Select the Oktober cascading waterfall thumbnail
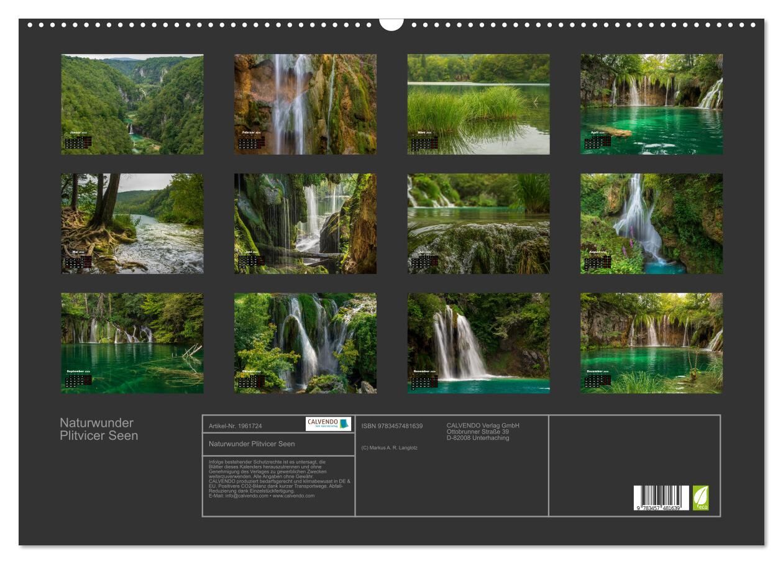This screenshot has height=564, width=783. tap(305, 343)
